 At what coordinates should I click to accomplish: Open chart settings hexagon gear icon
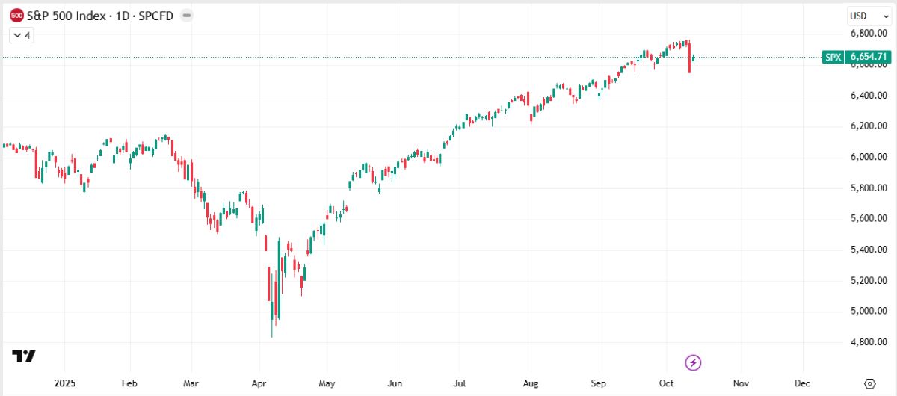point(869,383)
